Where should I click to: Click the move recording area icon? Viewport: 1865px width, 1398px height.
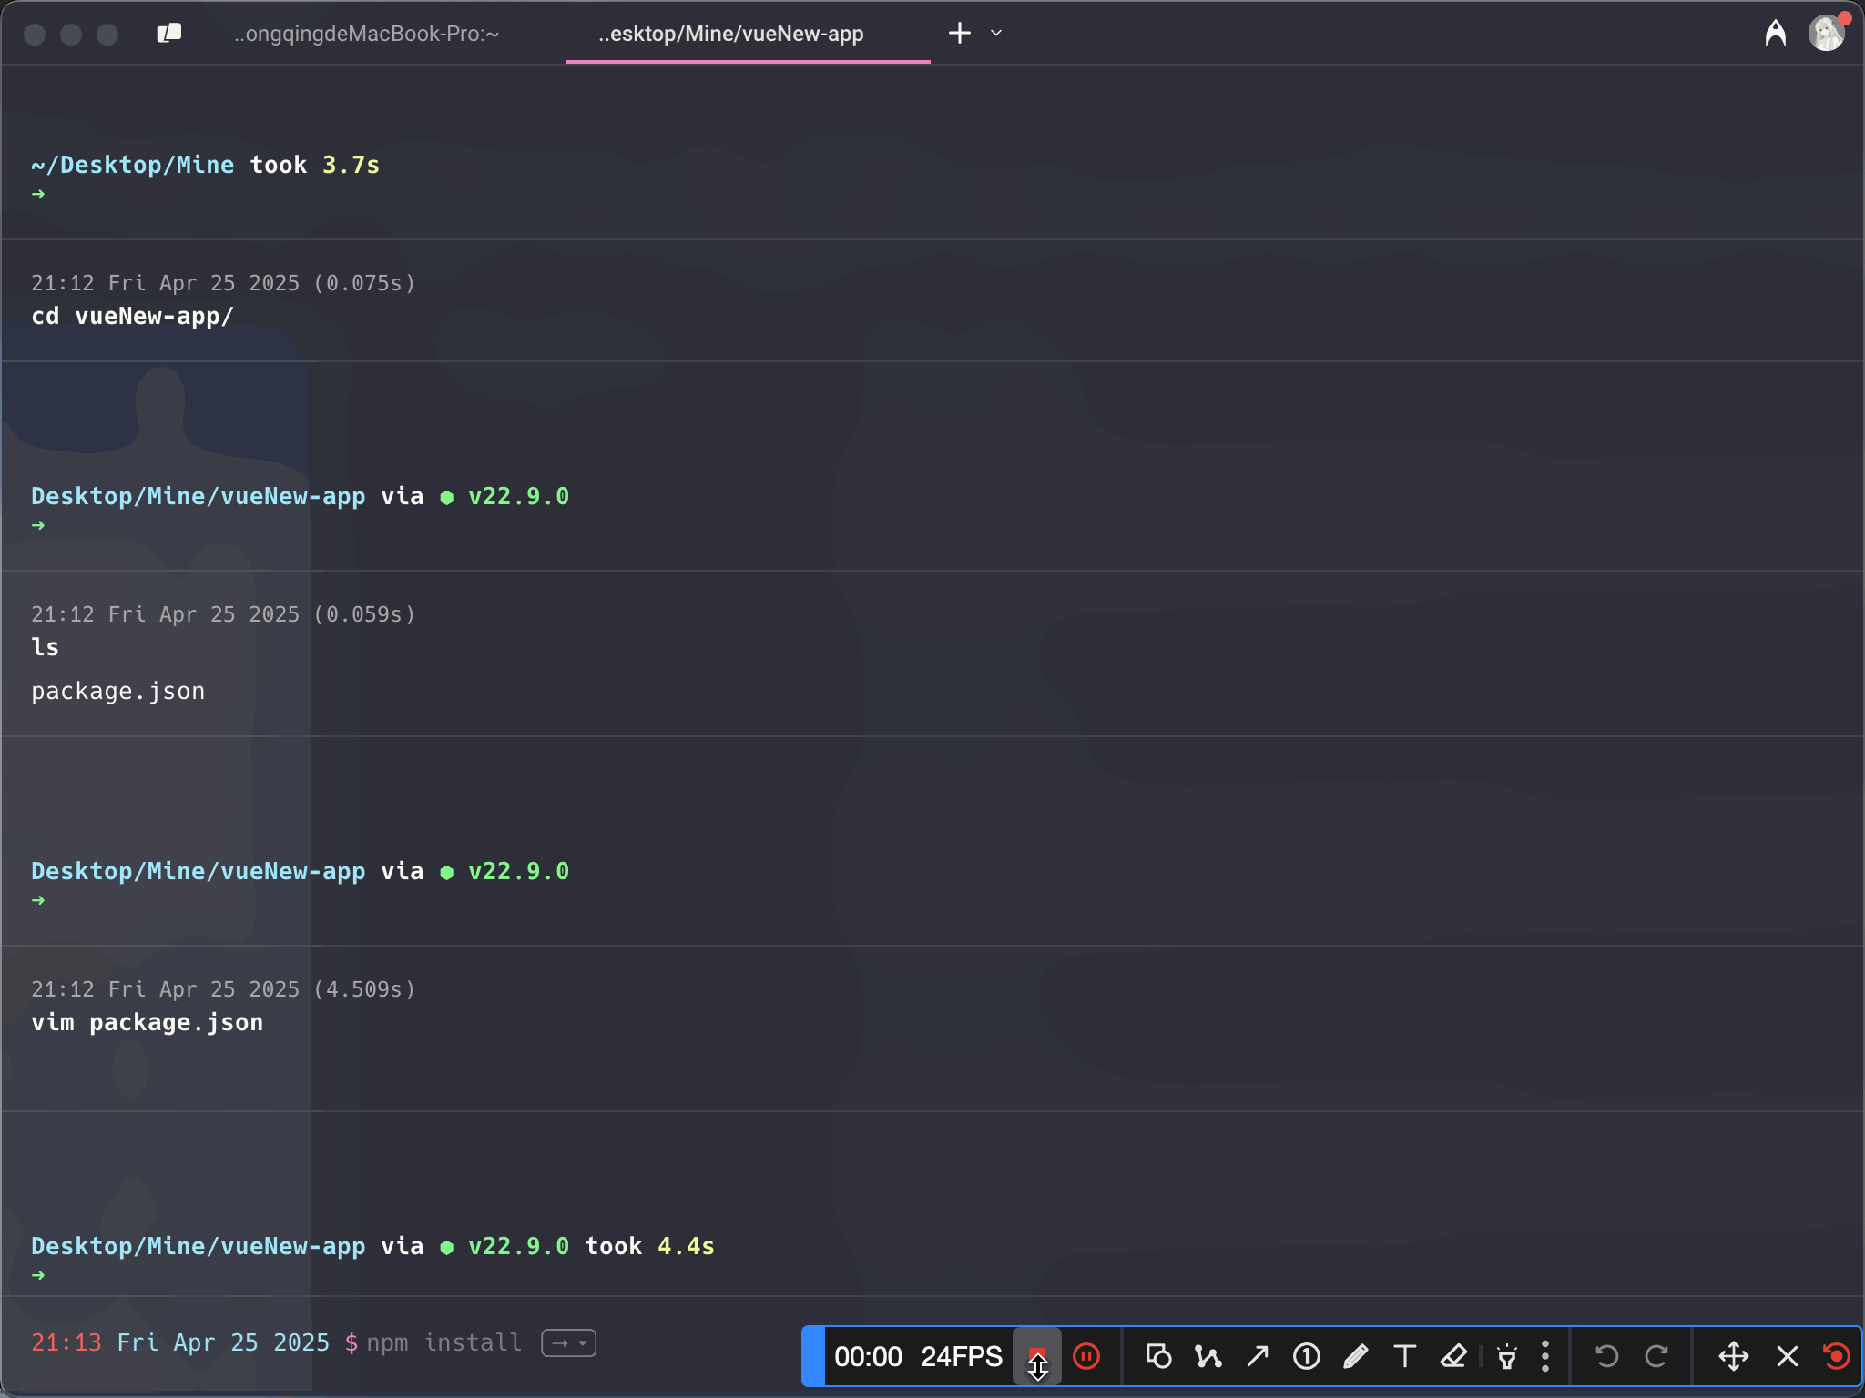click(1733, 1356)
